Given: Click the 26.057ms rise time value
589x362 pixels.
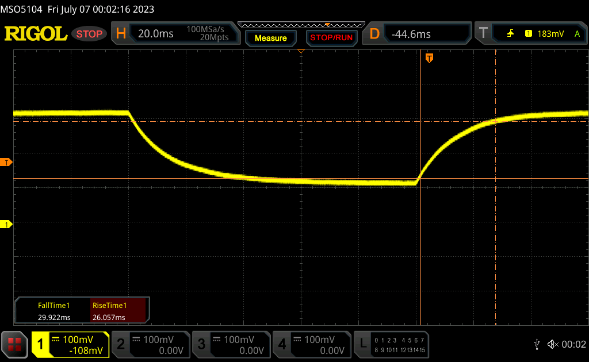Looking at the screenshot, I should [x=109, y=317].
